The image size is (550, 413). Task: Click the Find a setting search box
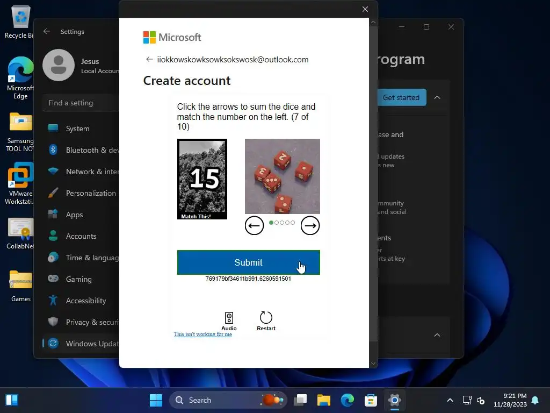pyautogui.click(x=82, y=103)
